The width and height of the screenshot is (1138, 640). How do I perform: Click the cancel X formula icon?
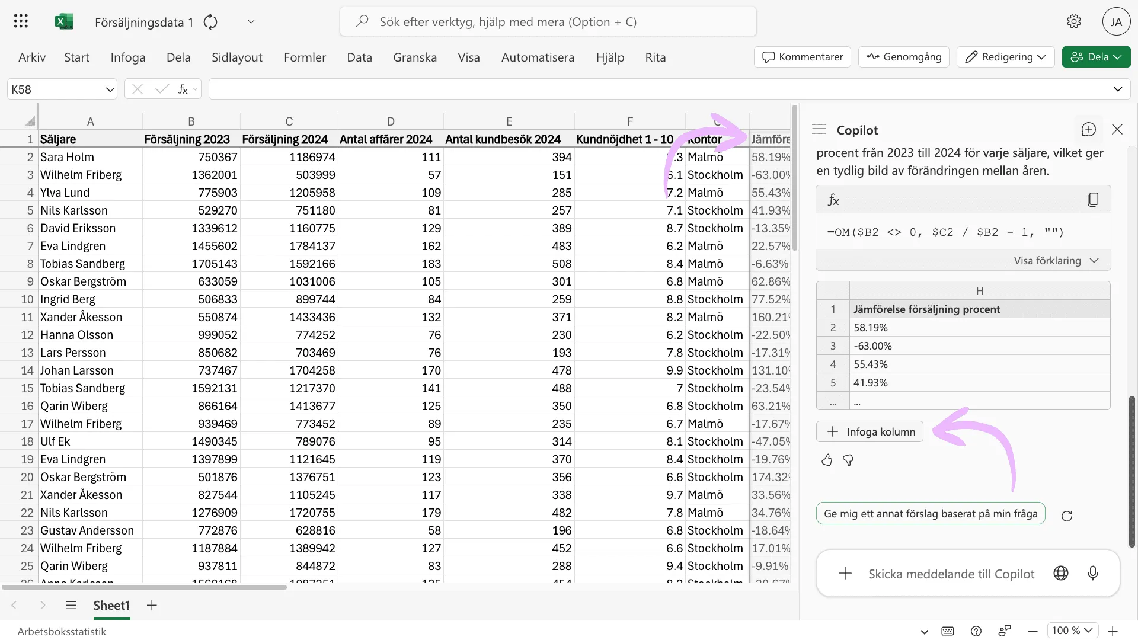point(138,89)
